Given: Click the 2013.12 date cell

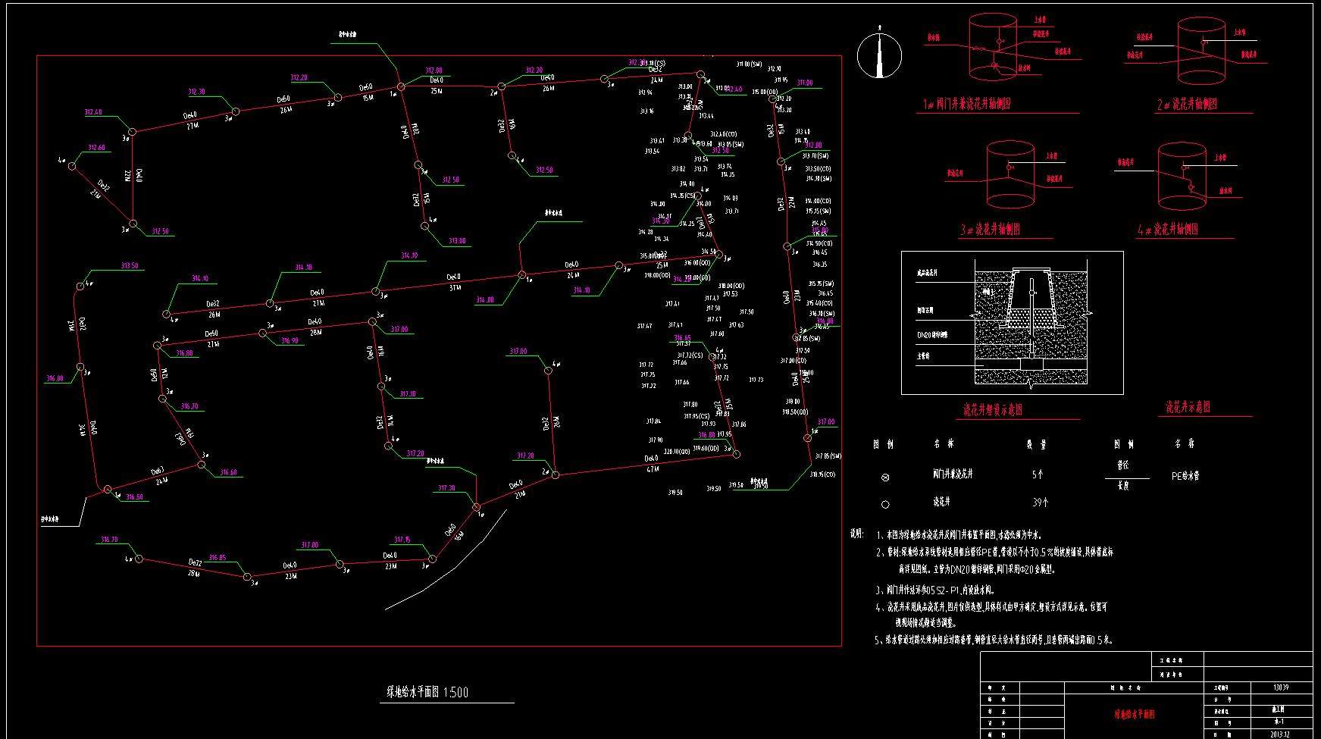Looking at the screenshot, I should [x=1281, y=734].
